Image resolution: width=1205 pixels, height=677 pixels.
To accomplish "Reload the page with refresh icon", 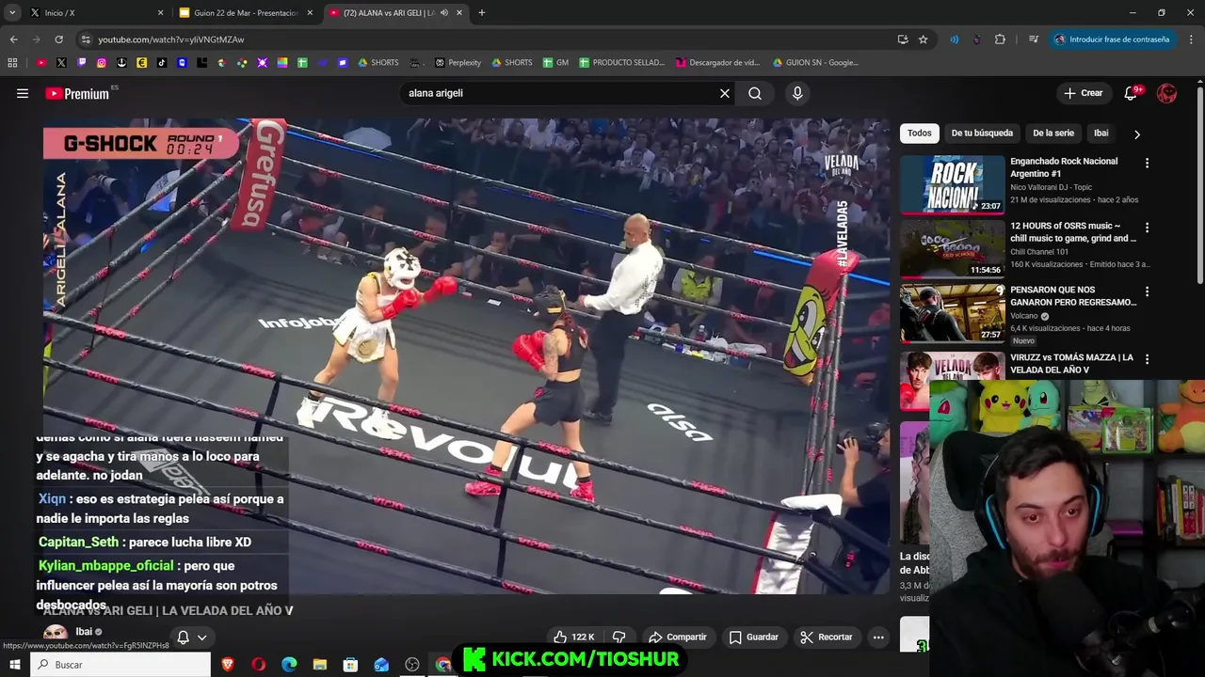I will pos(58,39).
